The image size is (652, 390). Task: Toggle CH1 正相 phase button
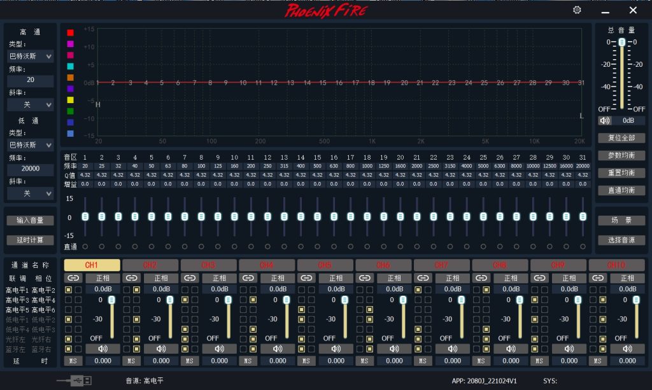click(x=103, y=278)
